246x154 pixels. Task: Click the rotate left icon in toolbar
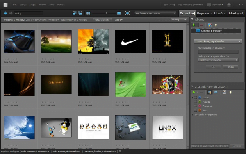coord(74,13)
